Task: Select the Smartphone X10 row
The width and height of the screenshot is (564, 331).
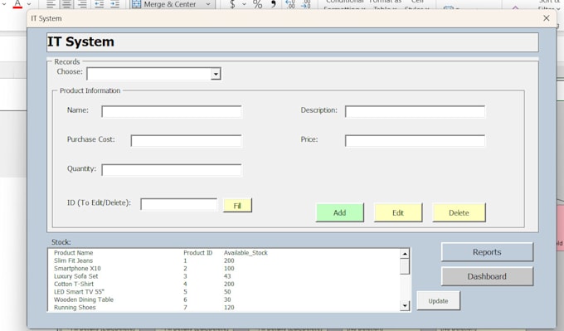Action: 224,269
